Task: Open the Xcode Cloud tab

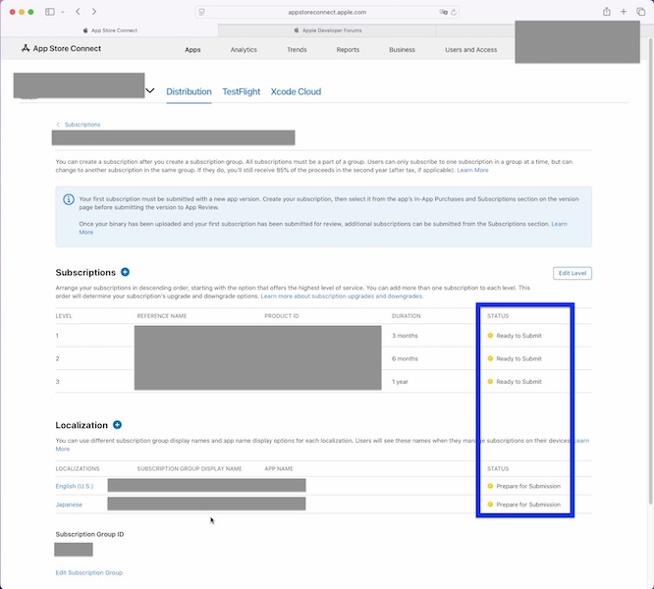Action: tap(296, 91)
